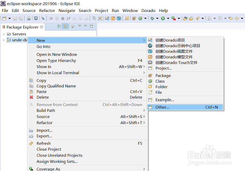The height and width of the screenshot is (171, 245).
Task: Click Close Unrelated Projects in context menu
Action: [87, 155]
